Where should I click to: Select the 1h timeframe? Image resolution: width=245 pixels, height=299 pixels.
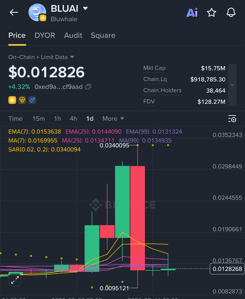coord(57,119)
